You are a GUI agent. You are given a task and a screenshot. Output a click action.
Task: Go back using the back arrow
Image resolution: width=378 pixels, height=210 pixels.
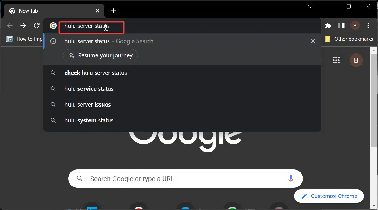tap(10, 26)
